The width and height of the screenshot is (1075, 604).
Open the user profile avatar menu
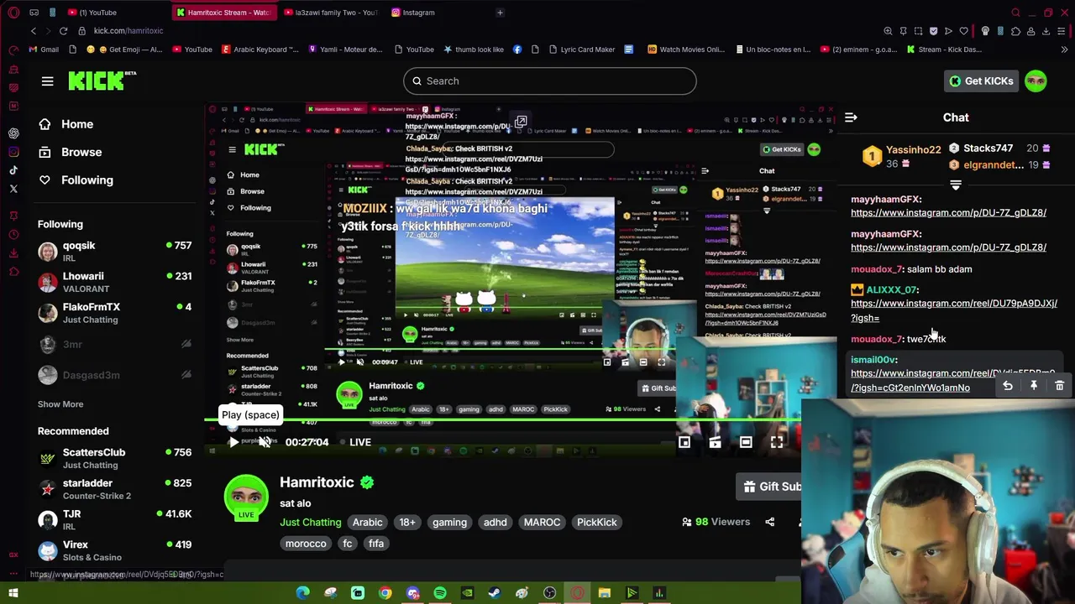point(1036,81)
